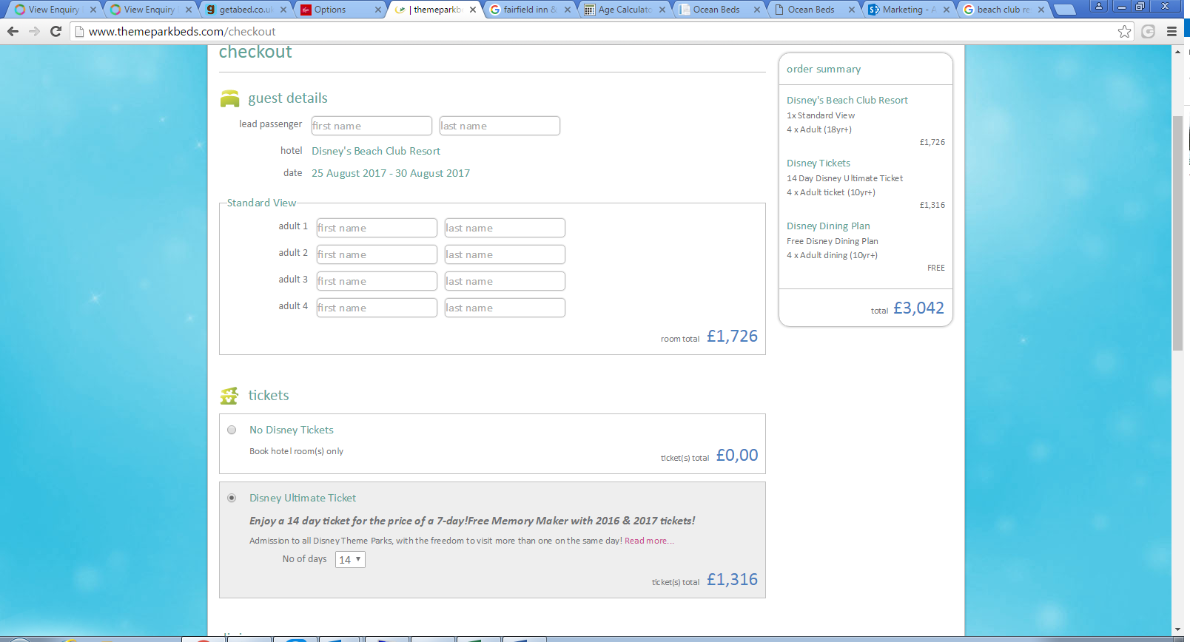Select the No Disney Tickets radio button

coord(232,430)
